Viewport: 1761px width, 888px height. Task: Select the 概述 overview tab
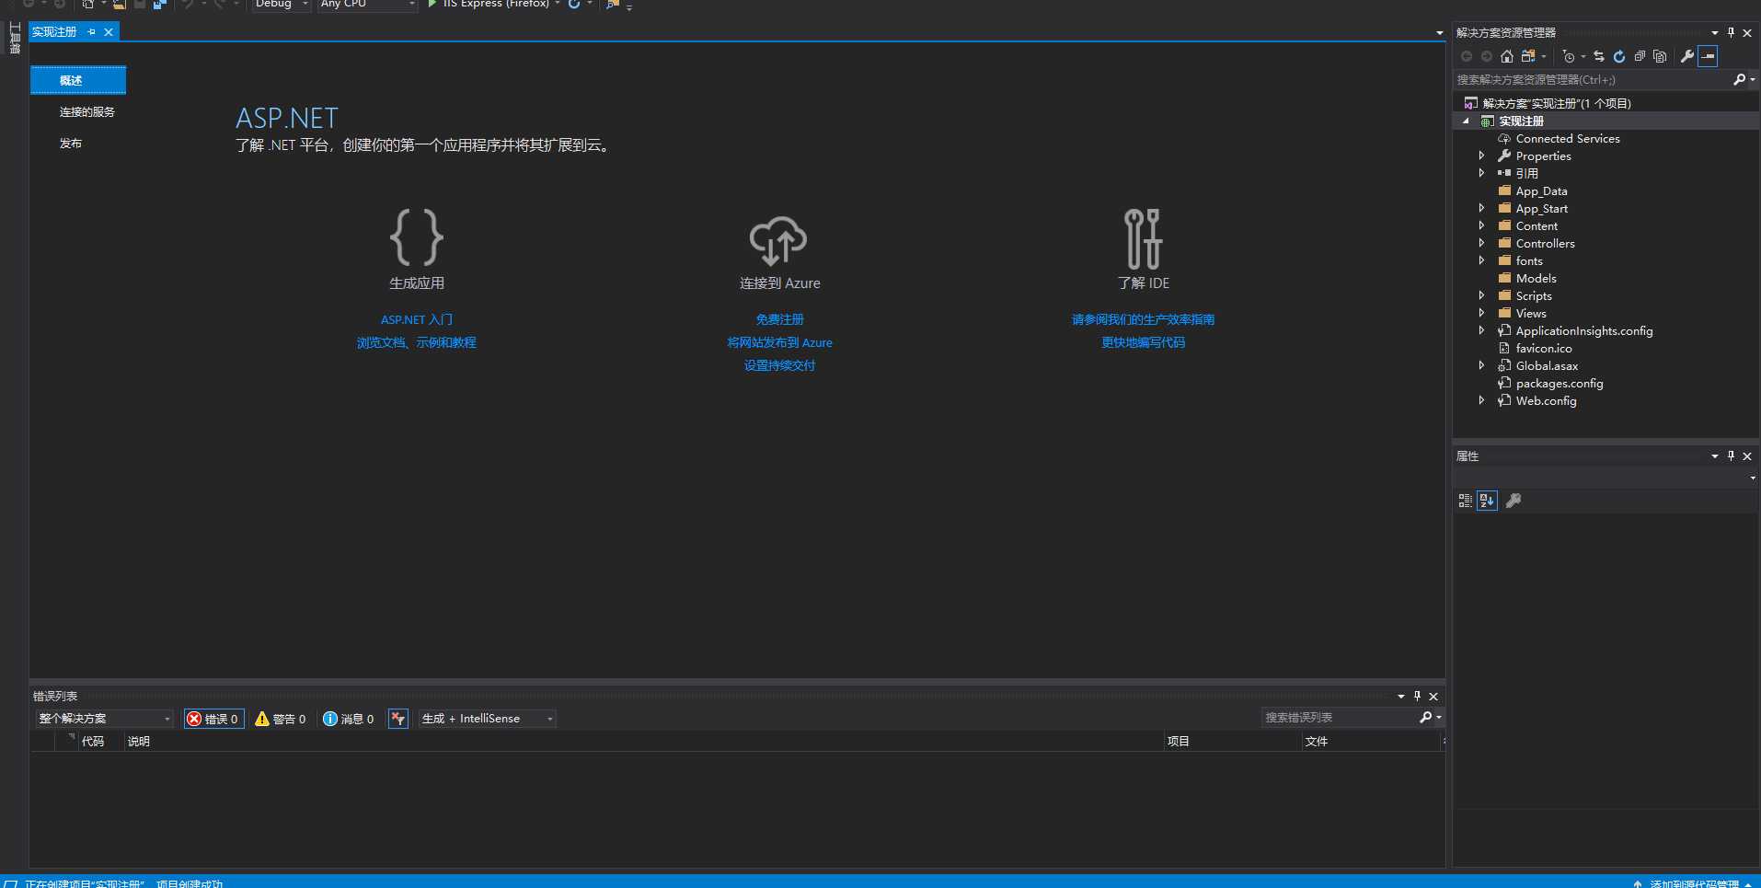78,80
